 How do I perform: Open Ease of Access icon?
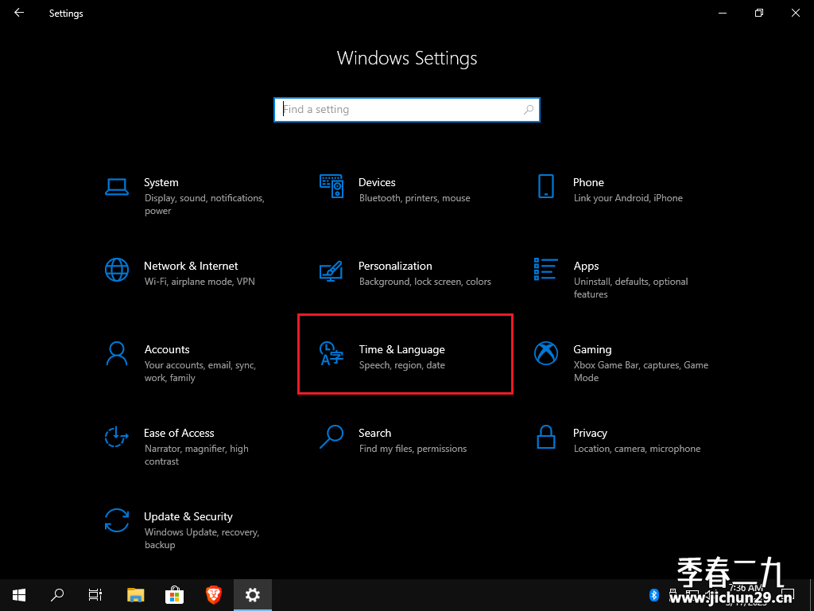117,437
